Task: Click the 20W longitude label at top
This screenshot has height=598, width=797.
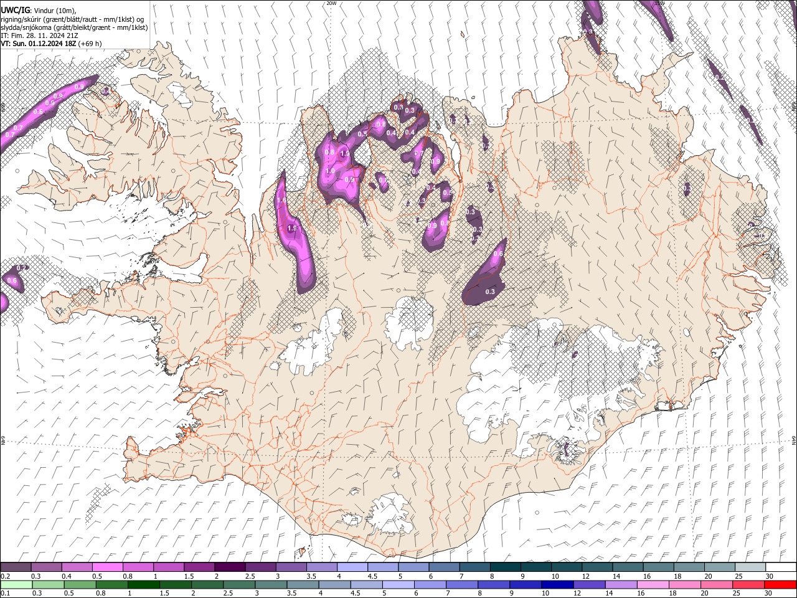Action: point(332,3)
